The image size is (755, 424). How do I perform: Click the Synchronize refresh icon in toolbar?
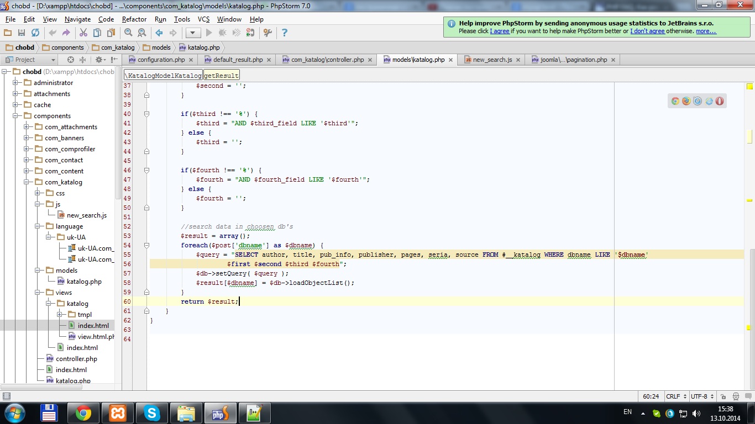pyautogui.click(x=35, y=33)
